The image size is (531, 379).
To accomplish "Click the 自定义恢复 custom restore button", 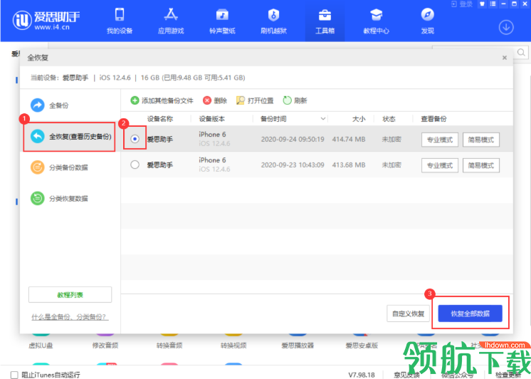I will (x=408, y=313).
